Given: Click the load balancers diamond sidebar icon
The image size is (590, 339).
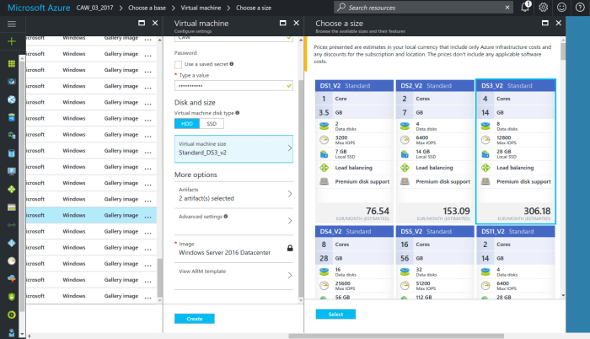Looking at the screenshot, I should [x=12, y=189].
